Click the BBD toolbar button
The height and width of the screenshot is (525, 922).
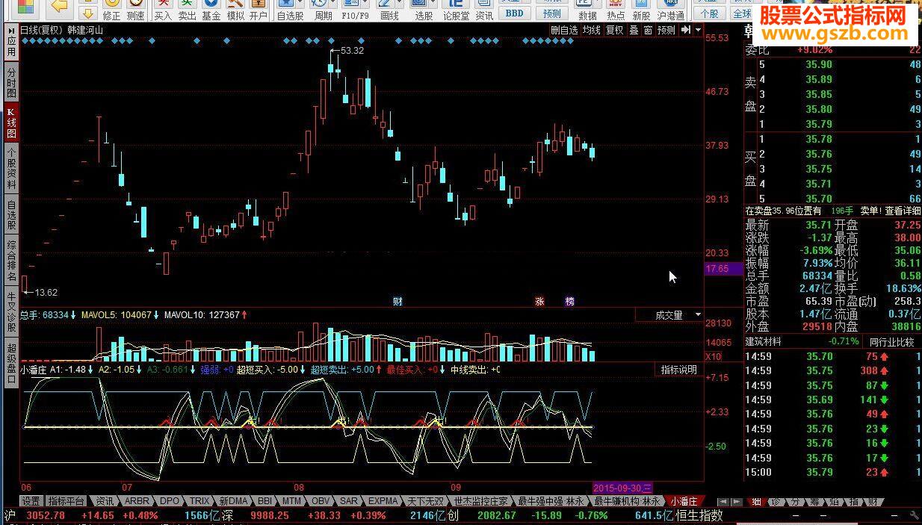[x=514, y=13]
